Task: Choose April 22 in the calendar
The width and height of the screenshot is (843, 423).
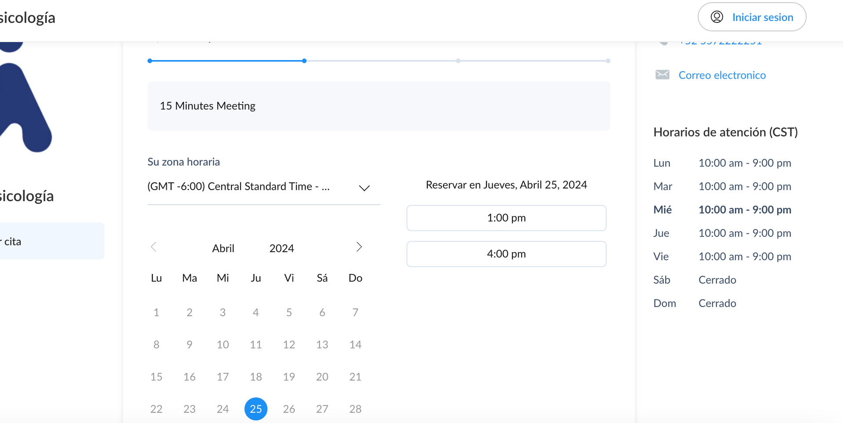Action: 156,409
